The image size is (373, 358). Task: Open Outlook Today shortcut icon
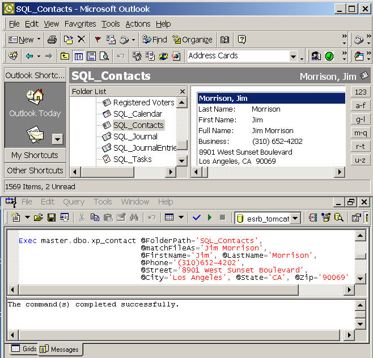pyautogui.click(x=35, y=97)
